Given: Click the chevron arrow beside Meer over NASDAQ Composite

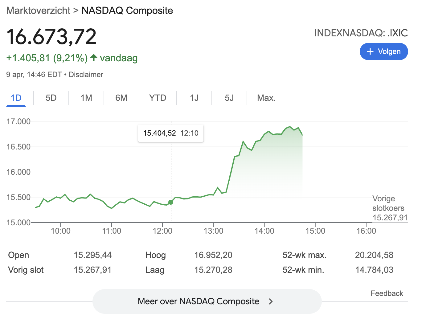Looking at the screenshot, I should (271, 301).
